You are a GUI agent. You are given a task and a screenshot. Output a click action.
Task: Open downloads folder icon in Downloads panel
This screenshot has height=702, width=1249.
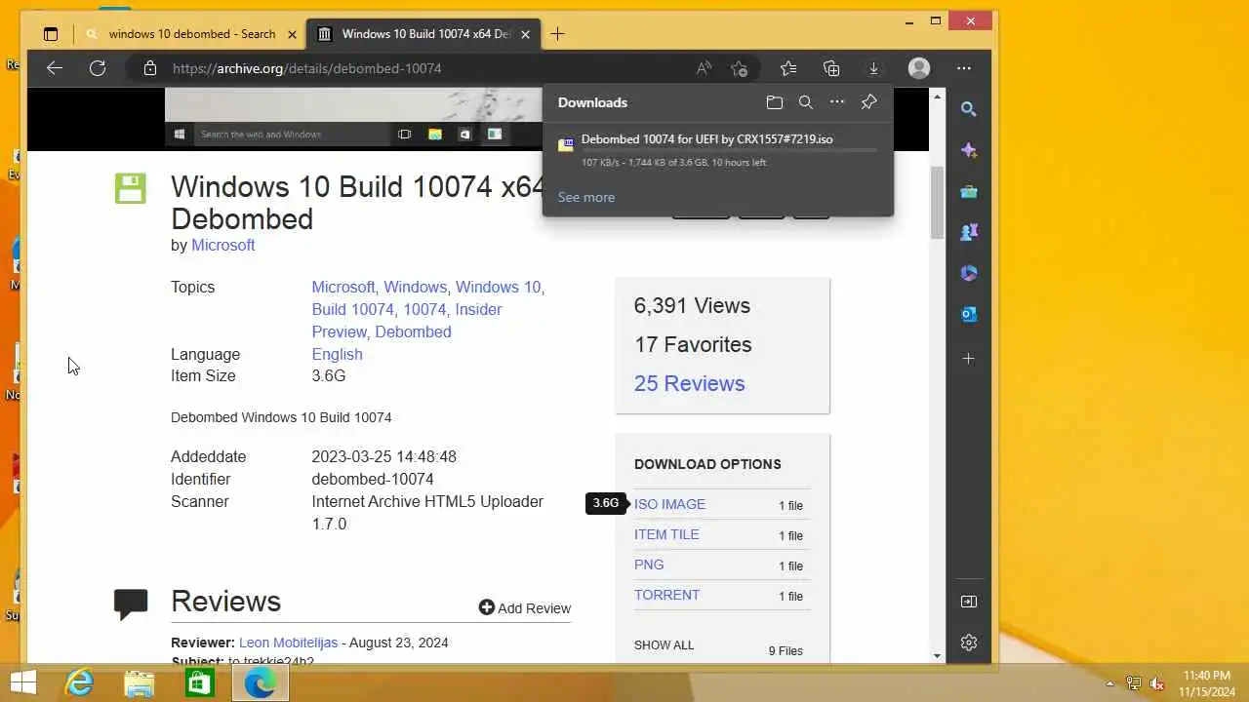[775, 102]
